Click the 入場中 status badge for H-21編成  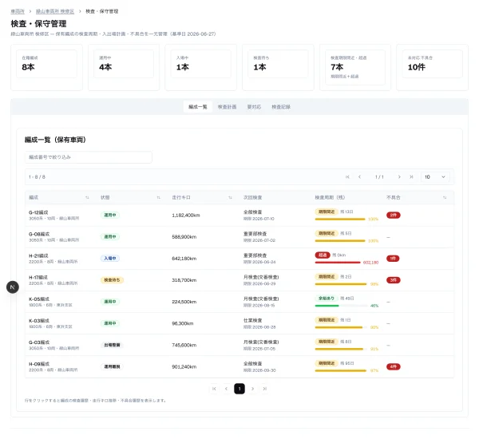(x=110, y=259)
